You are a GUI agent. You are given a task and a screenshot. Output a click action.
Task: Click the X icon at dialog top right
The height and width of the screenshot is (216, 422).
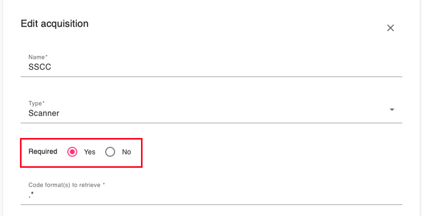coord(390,28)
